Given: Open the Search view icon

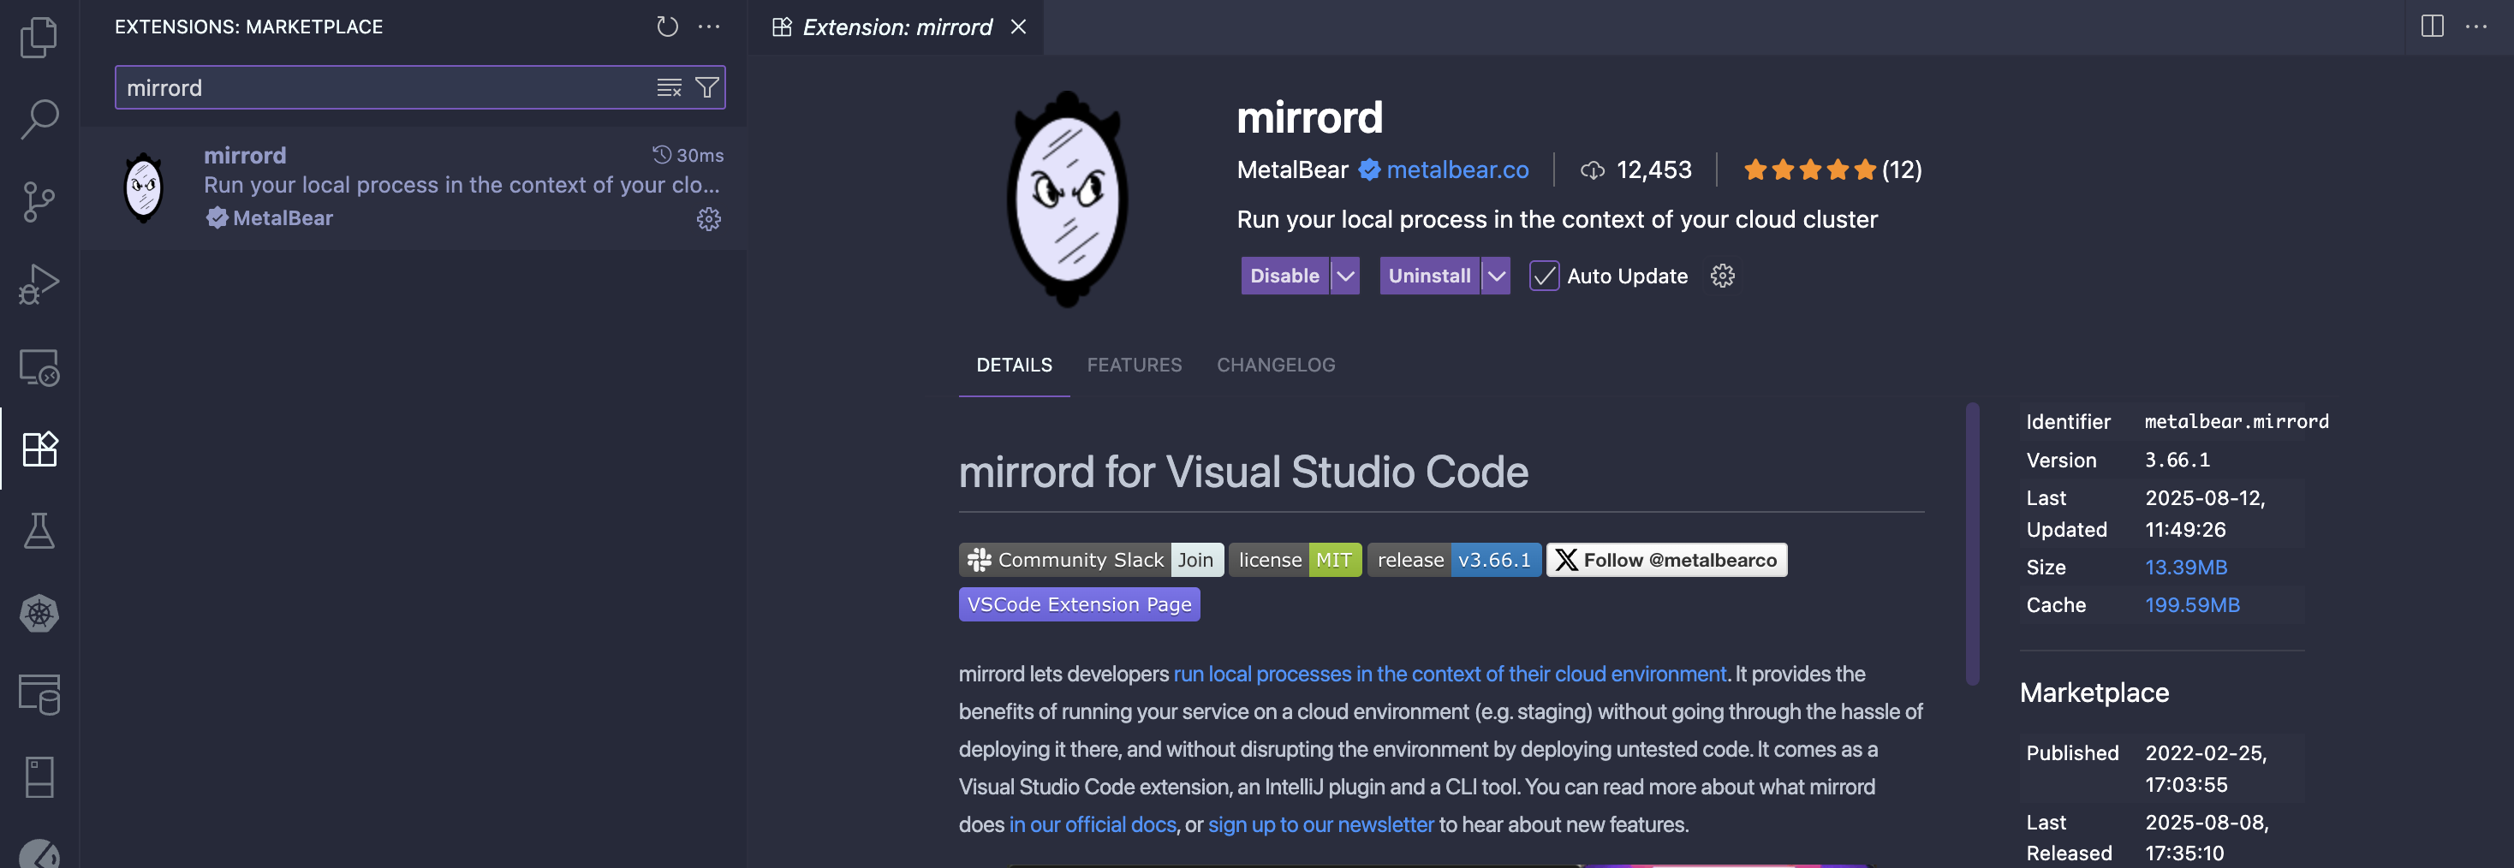Looking at the screenshot, I should (x=39, y=119).
